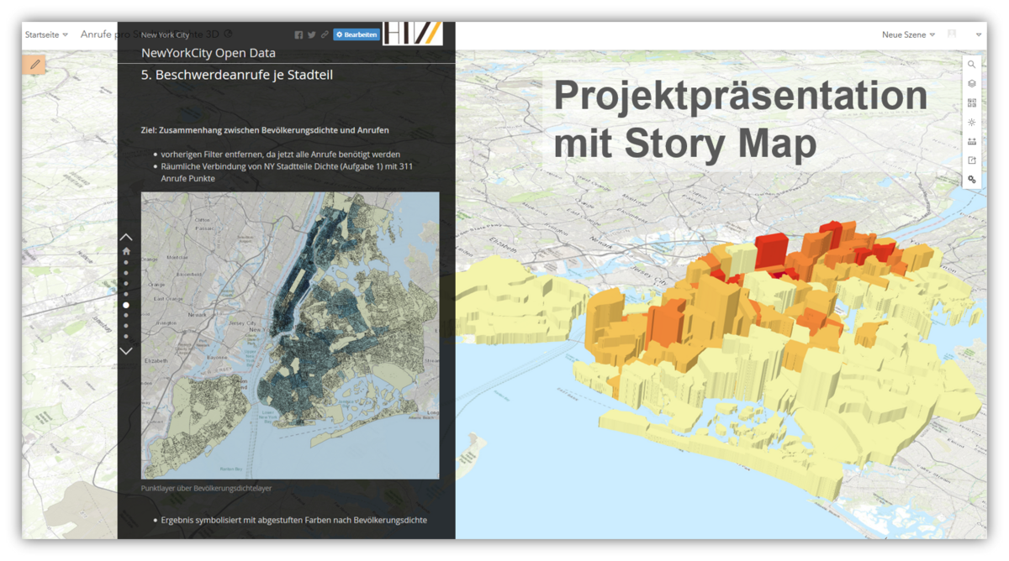
Task: Open scene settings gears icon
Action: [971, 179]
